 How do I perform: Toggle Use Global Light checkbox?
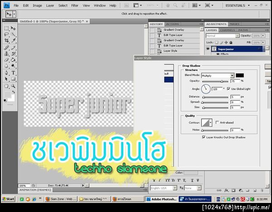(228, 89)
